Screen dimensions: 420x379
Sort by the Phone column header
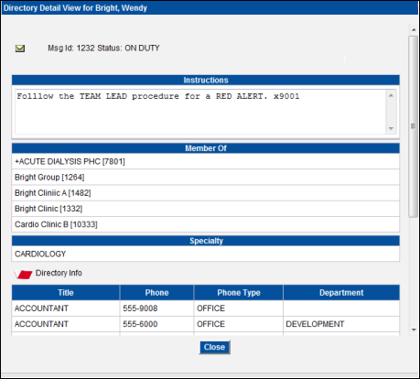(156, 293)
